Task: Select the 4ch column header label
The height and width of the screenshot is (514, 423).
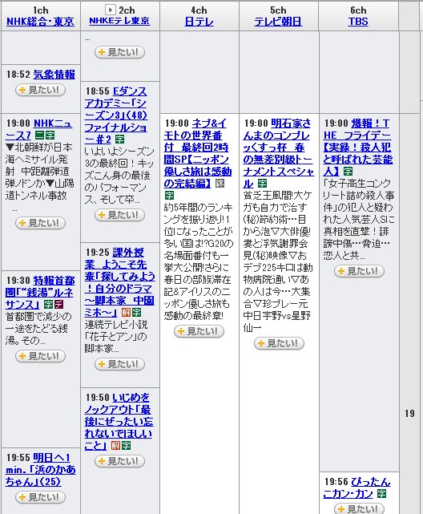Action: click(199, 10)
